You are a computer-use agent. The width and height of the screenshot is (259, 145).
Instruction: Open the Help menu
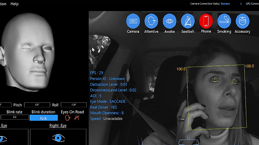pyautogui.click(x=15, y=4)
